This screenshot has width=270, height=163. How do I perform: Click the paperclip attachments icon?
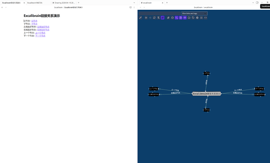(168, 18)
